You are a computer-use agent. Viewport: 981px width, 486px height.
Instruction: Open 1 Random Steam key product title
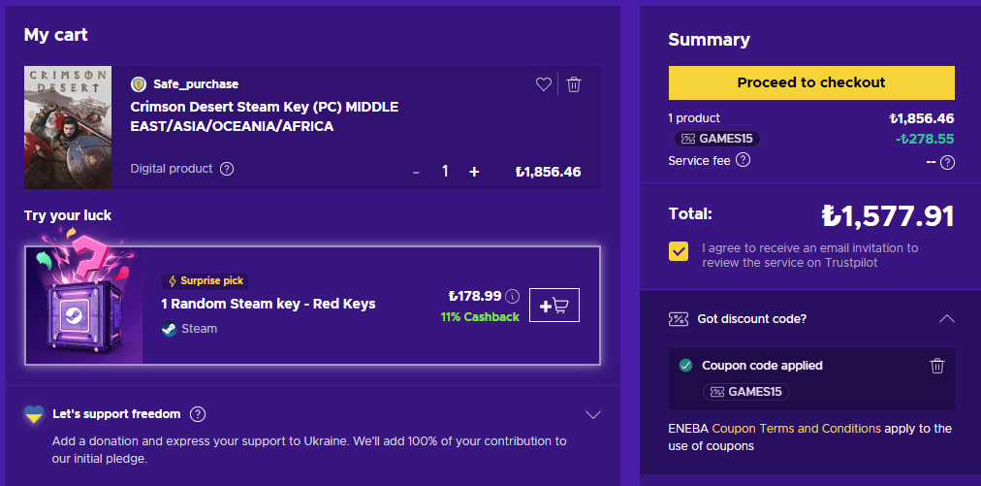(x=268, y=304)
